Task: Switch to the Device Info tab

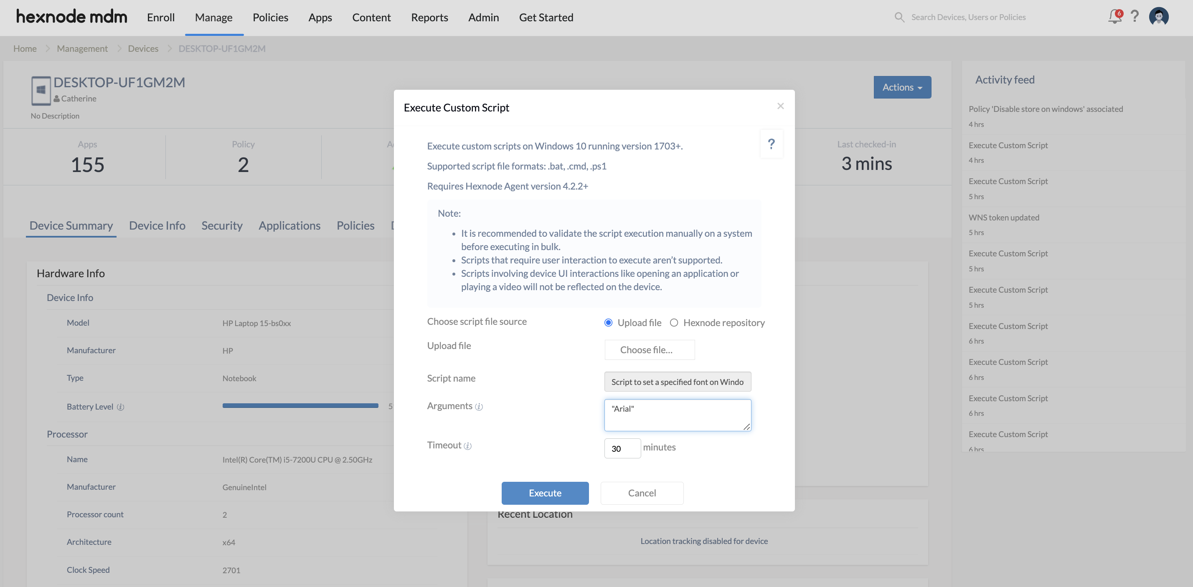Action: (157, 225)
